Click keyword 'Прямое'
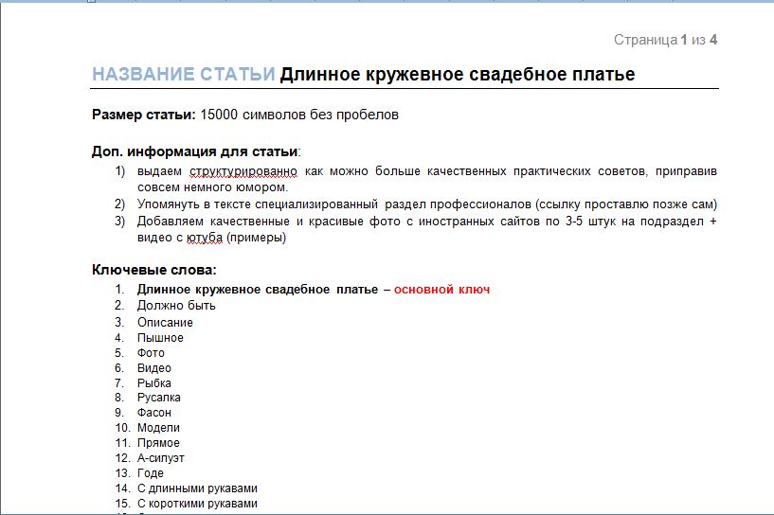 (158, 443)
